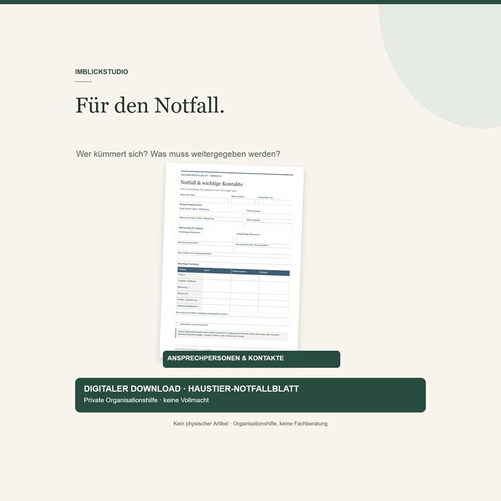Screen dimensions: 501x501
Task: Select the 'ANSPRECHPERSONEN & KONTAKTE' label
Action: click(x=226, y=358)
